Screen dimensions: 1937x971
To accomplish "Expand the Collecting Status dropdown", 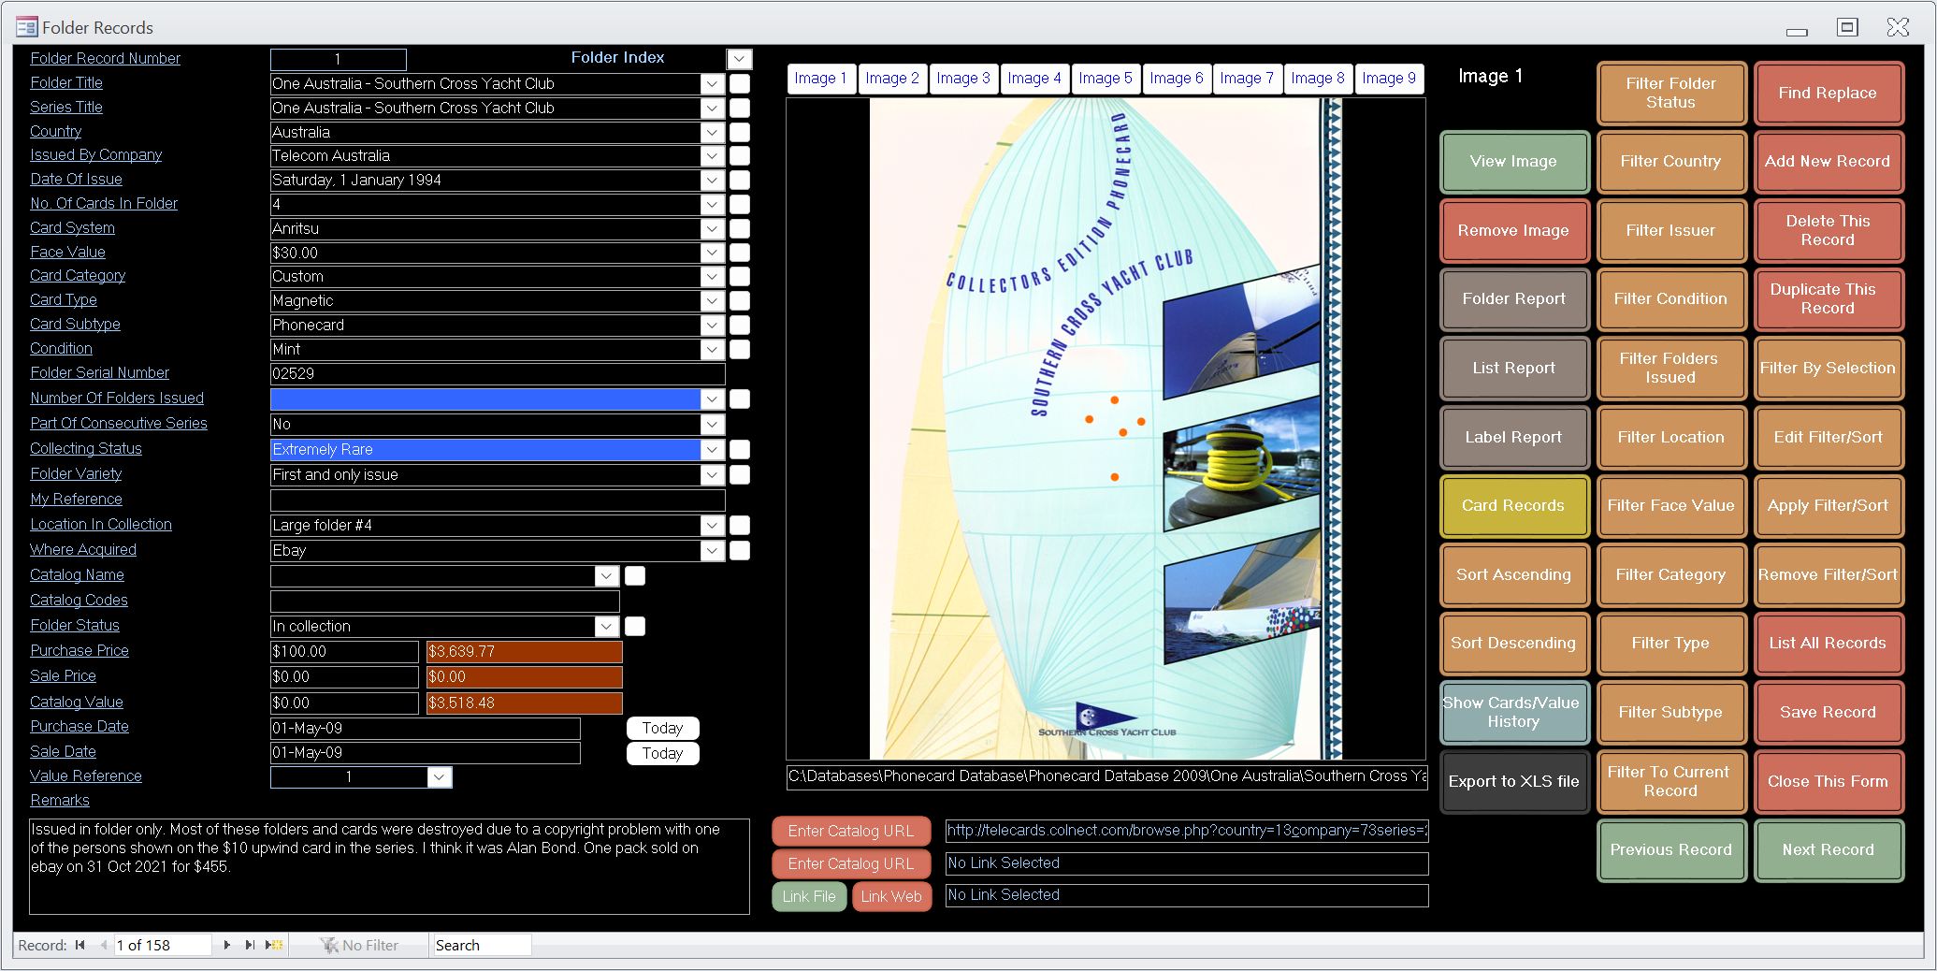I will (x=712, y=449).
